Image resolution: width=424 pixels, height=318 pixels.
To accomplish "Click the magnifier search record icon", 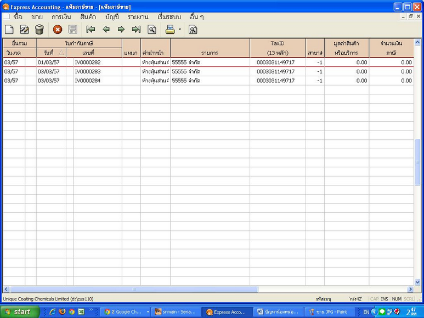I will point(152,30).
